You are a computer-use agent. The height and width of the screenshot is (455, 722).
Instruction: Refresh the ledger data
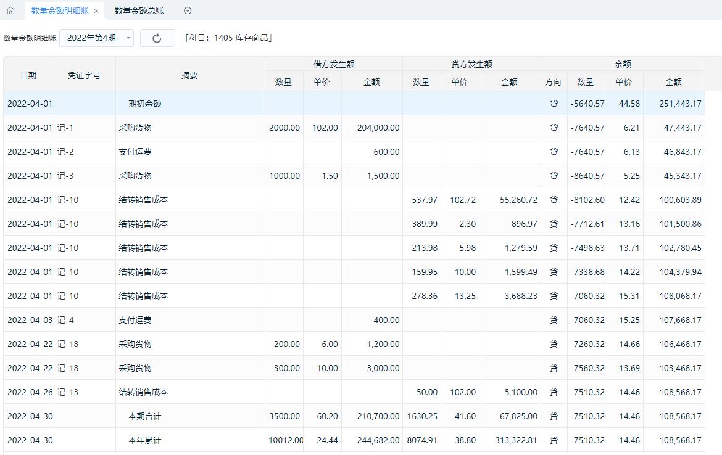pyautogui.click(x=157, y=38)
